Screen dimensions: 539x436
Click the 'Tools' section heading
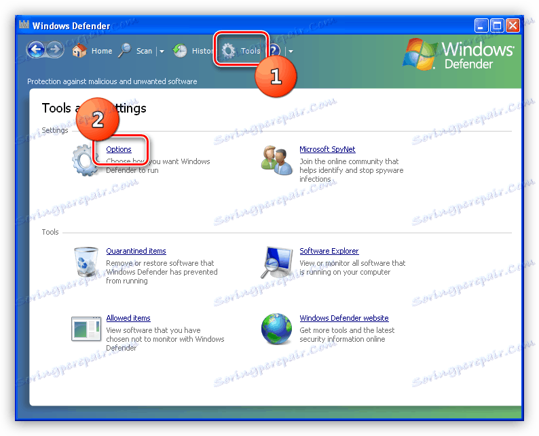[x=50, y=232]
